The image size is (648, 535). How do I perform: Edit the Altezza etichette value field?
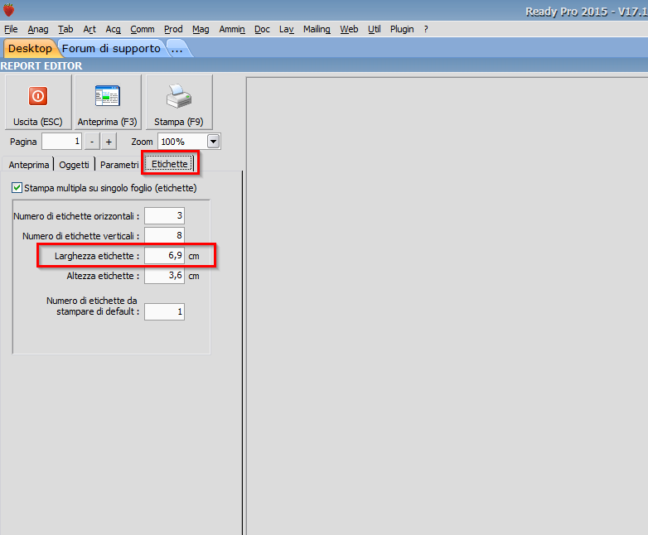(164, 276)
